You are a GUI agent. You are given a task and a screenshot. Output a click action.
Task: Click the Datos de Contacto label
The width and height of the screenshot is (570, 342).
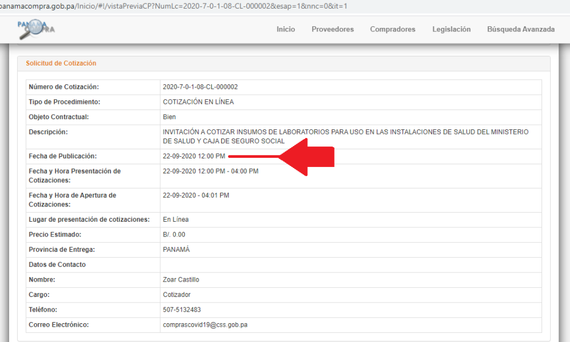(x=58, y=265)
